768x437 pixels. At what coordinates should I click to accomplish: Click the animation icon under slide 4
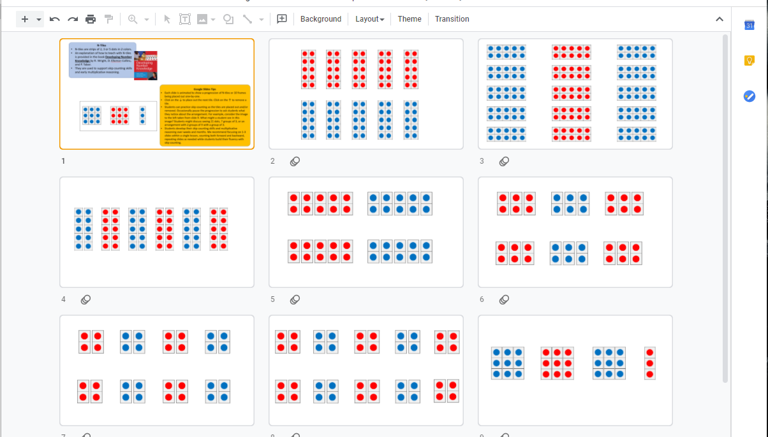click(85, 299)
